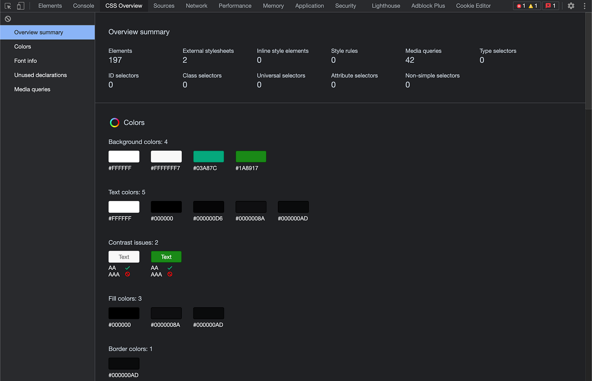592x381 pixels.
Task: Open the Sources tab
Action: click(164, 6)
